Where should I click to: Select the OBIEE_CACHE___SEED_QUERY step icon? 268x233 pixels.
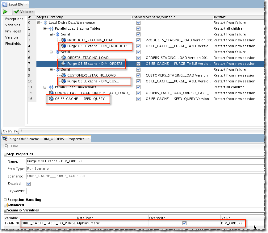[51, 99]
